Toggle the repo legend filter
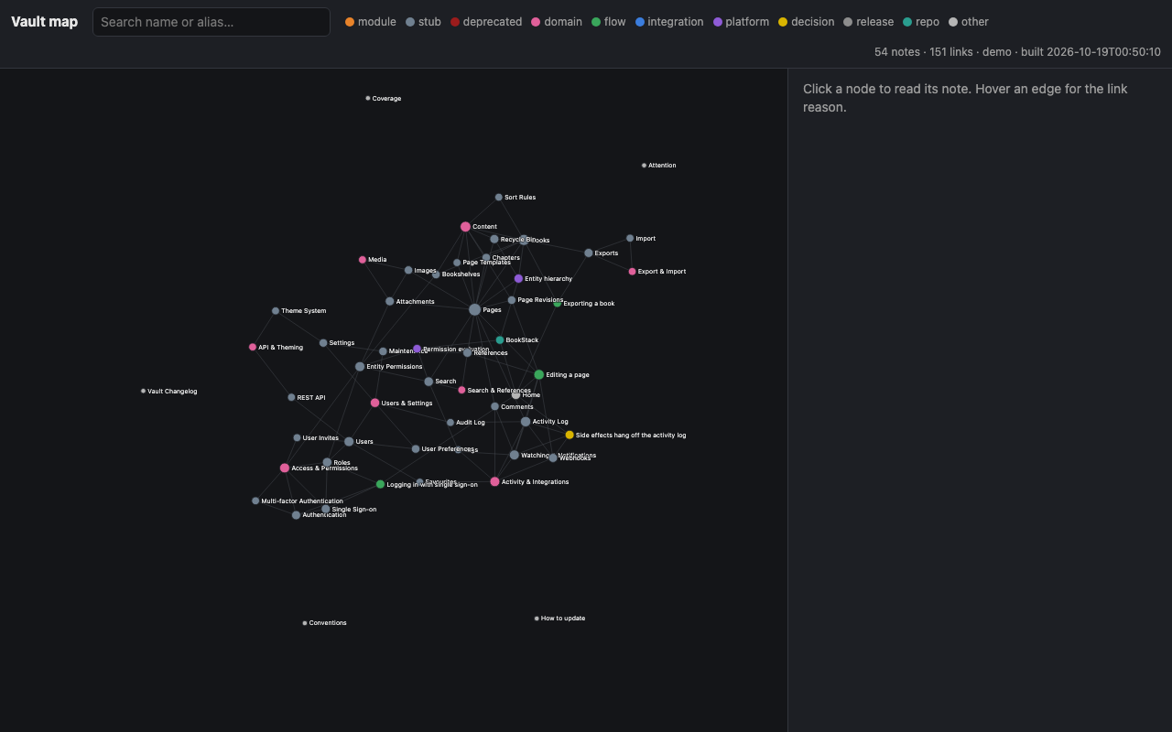 pos(921,22)
